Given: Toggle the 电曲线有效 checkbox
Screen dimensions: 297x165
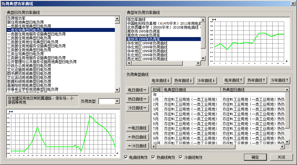Looking at the screenshot, I should click(x=126, y=157).
